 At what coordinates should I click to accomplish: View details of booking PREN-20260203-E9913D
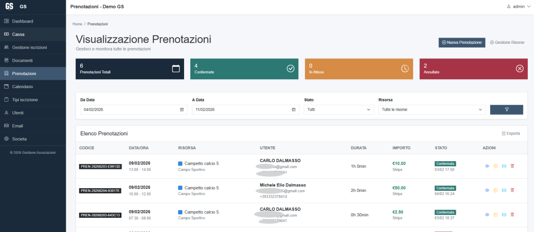pos(487,166)
